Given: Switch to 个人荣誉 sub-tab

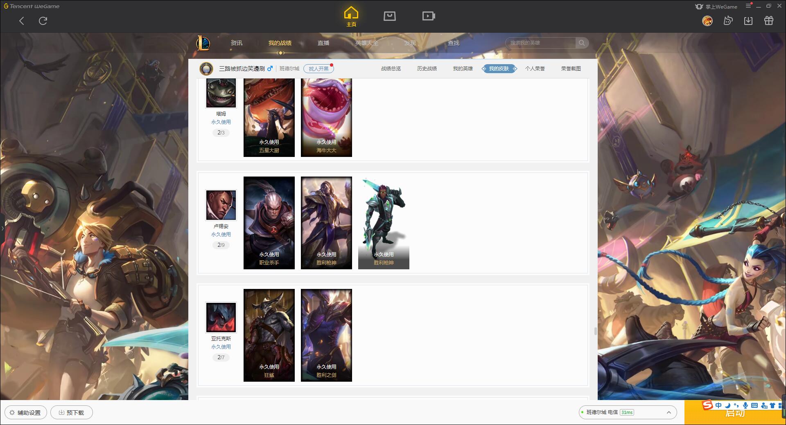Looking at the screenshot, I should [x=535, y=69].
